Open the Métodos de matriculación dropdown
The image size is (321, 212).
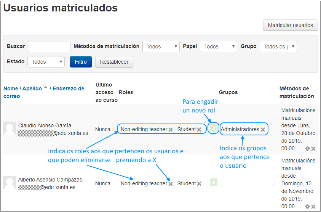(161, 47)
